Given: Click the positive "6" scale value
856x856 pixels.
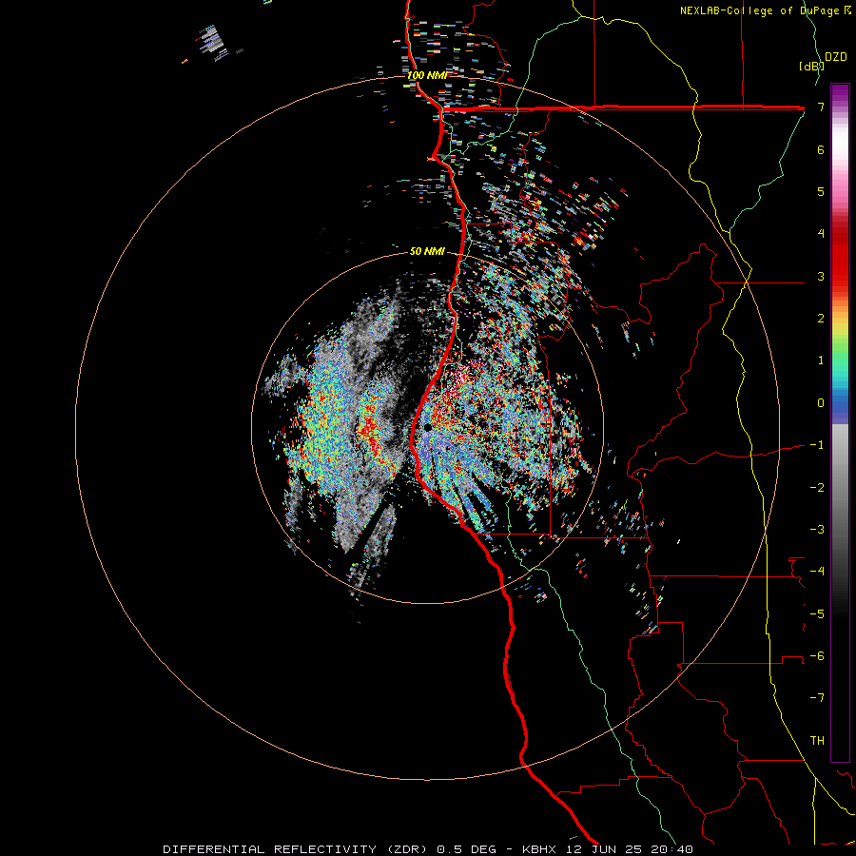Looking at the screenshot, I should [821, 149].
